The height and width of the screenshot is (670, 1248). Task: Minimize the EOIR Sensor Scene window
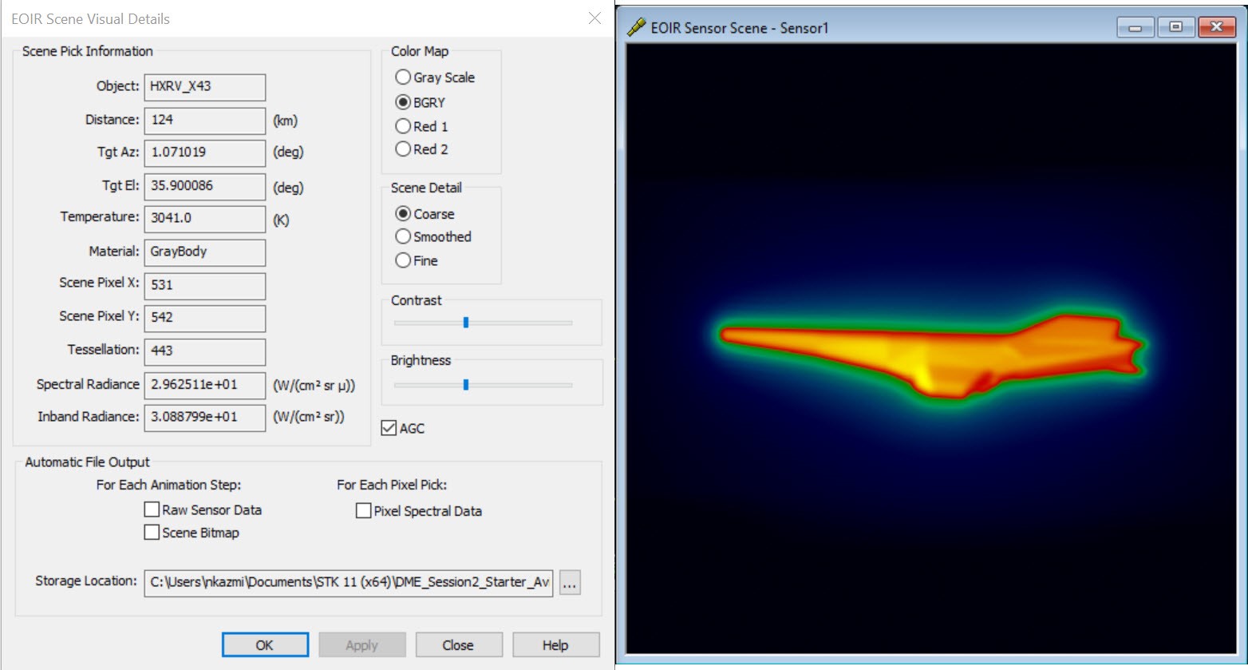click(1135, 28)
